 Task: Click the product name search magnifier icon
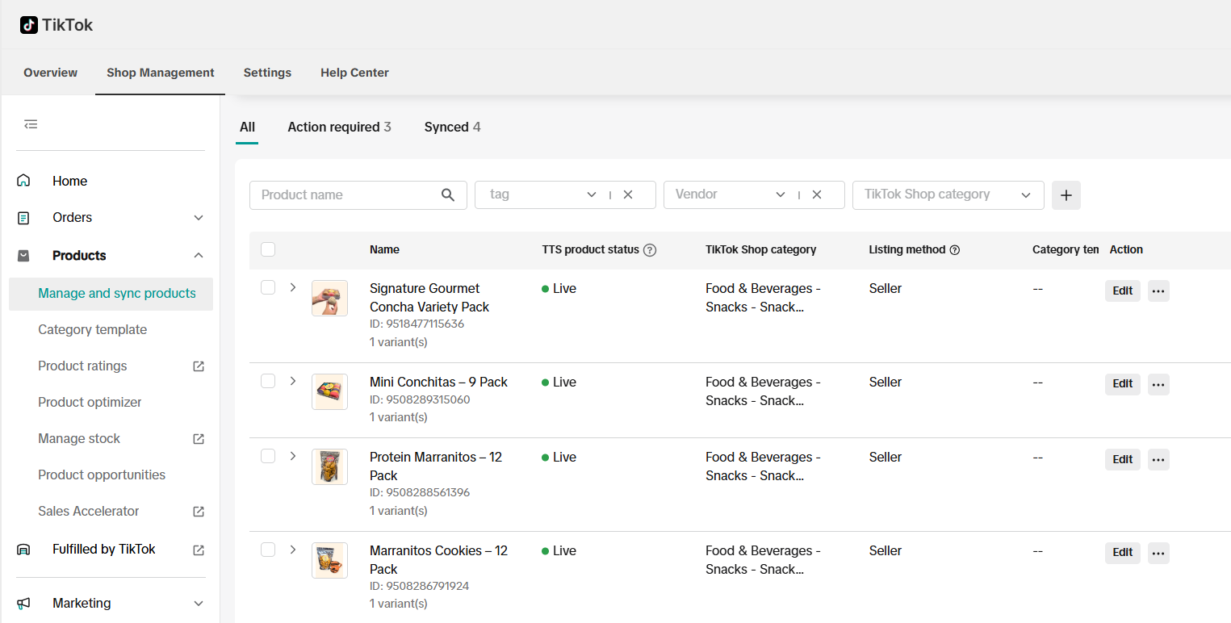pos(448,194)
